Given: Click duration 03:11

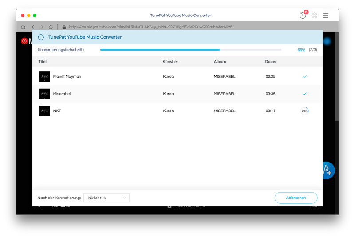Looking at the screenshot, I should [x=270, y=111].
